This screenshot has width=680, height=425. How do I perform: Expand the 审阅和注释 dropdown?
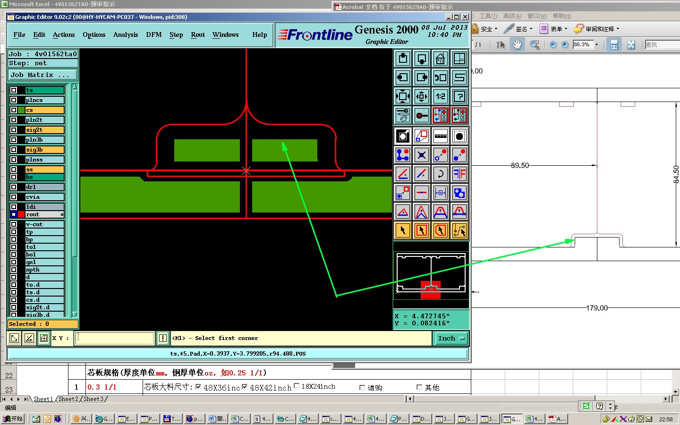click(x=618, y=29)
